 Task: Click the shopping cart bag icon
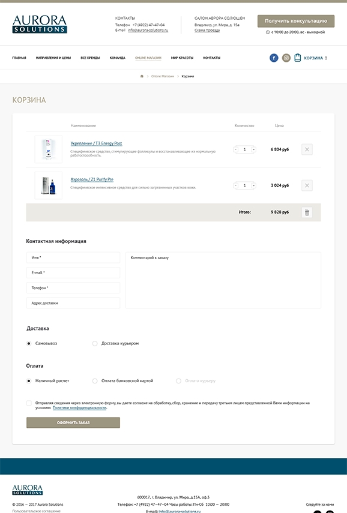click(x=297, y=58)
